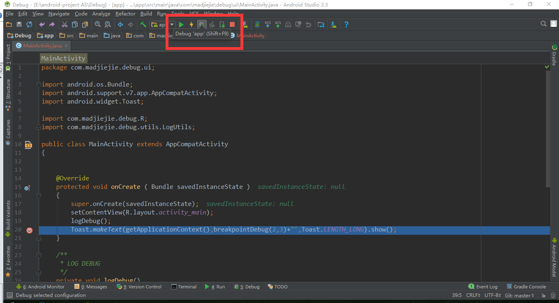The height and width of the screenshot is (303, 559).
Task: Build project with green hammer icon
Action: point(143,24)
